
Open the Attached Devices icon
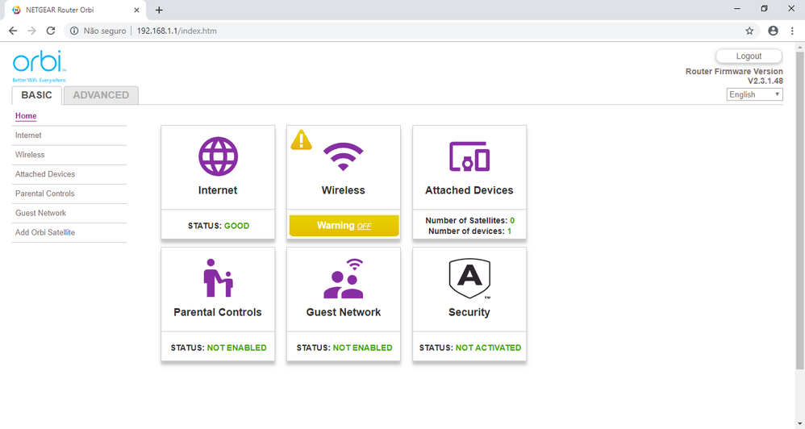tap(469, 156)
